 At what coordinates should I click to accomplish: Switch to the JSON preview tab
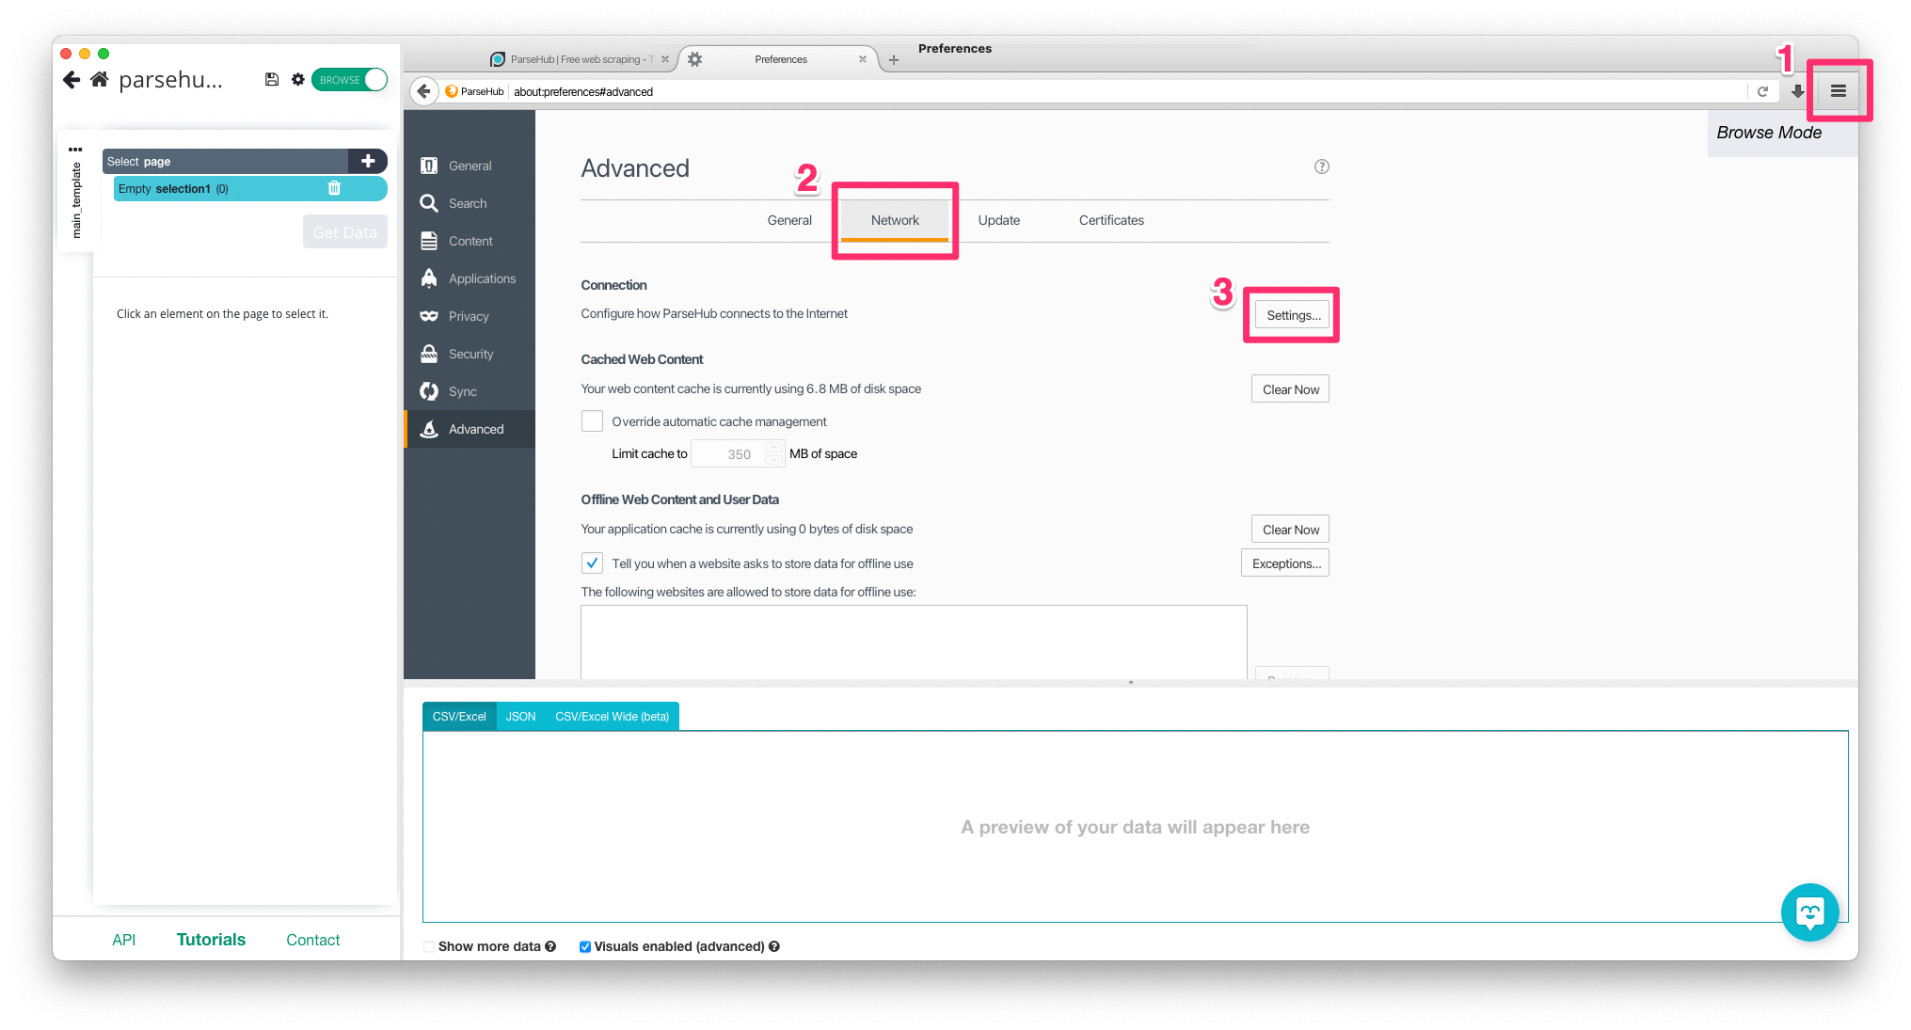point(520,717)
